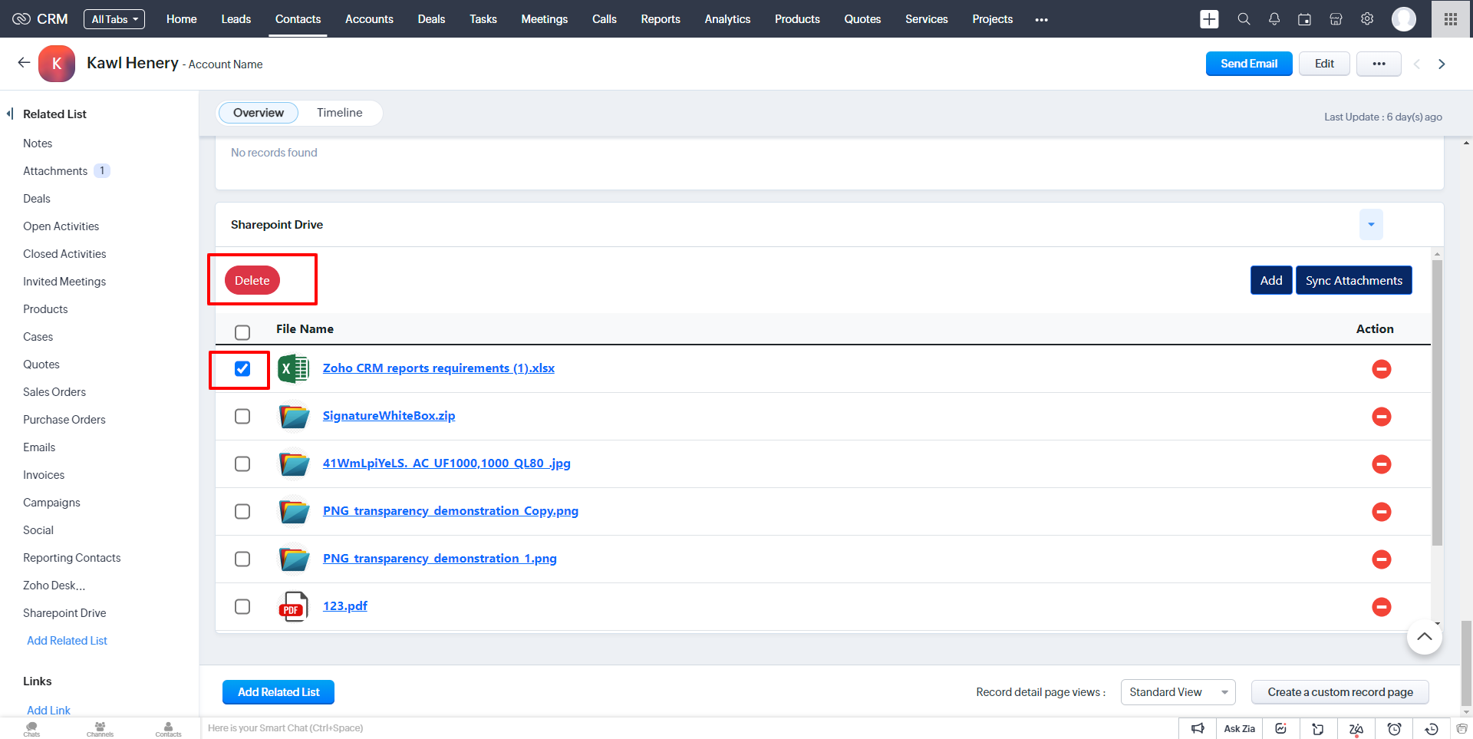Check the select-all File Name checkbox
The width and height of the screenshot is (1473, 739).
coord(242,332)
